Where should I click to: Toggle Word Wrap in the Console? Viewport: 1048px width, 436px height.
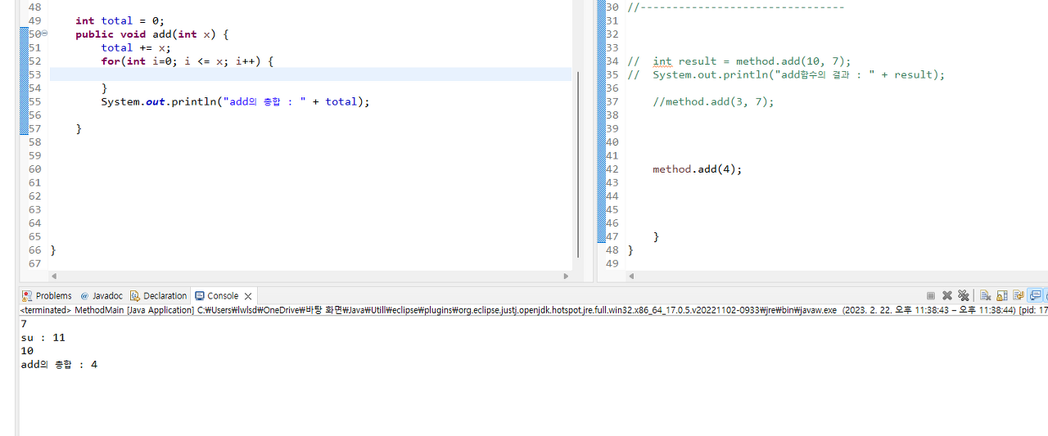(x=1018, y=295)
